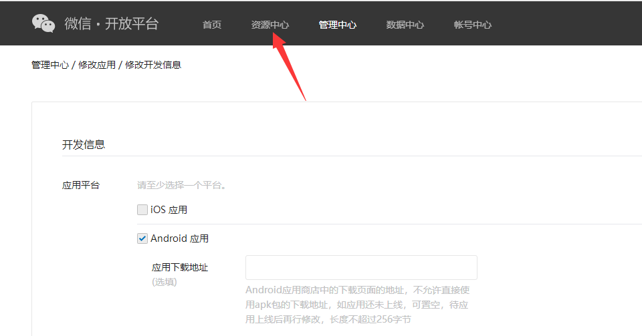
Task: Click the 微信·开放平台 title text
Action: click(x=112, y=24)
